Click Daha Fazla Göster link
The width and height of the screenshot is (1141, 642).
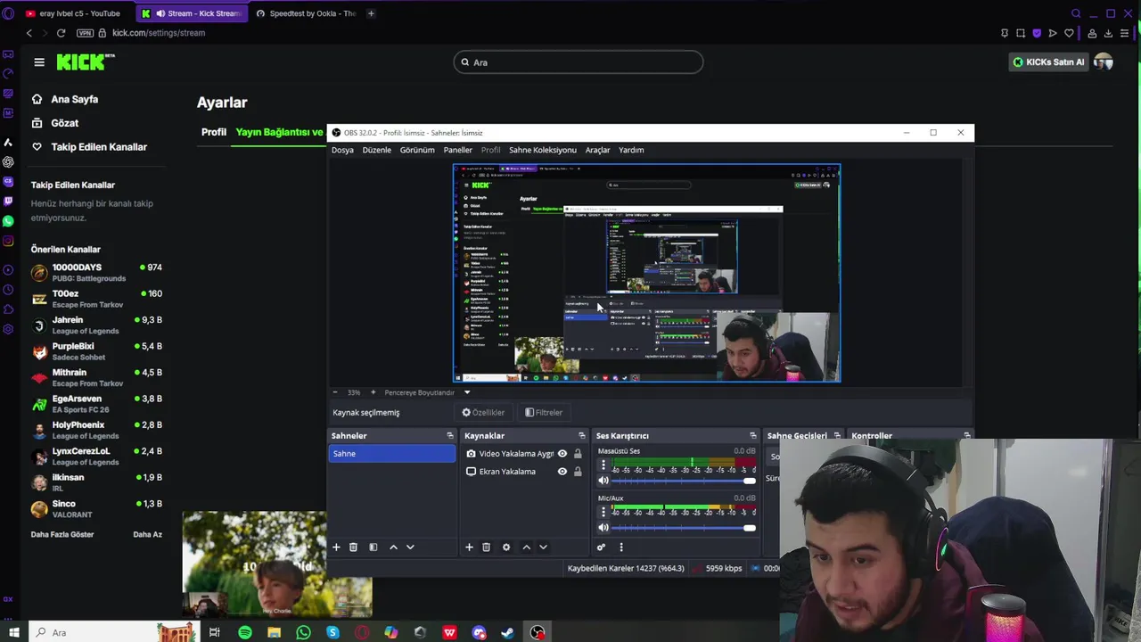coord(62,534)
